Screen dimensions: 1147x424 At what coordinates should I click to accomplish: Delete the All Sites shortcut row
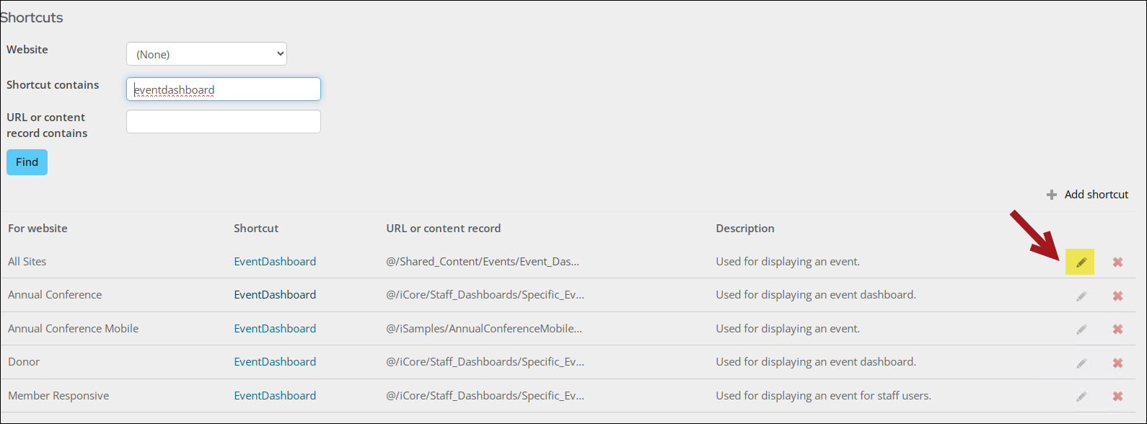click(1117, 262)
